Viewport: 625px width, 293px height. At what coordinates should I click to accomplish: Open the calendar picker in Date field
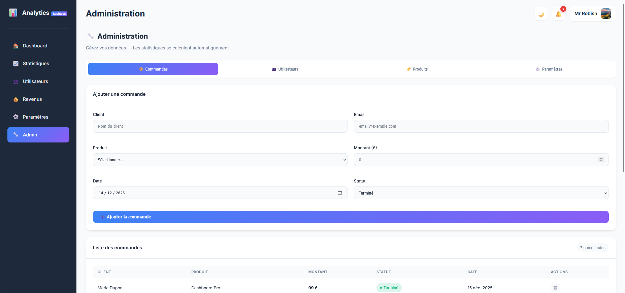click(x=339, y=193)
